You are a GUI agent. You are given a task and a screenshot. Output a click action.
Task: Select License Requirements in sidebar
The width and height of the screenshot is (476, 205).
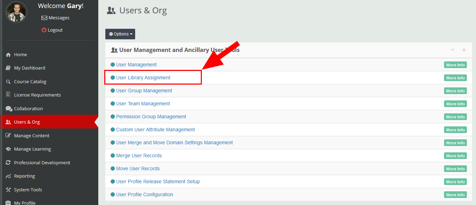(37, 95)
